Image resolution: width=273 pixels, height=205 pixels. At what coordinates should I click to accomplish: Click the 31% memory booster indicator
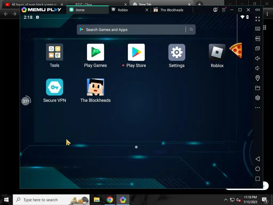[26, 101]
